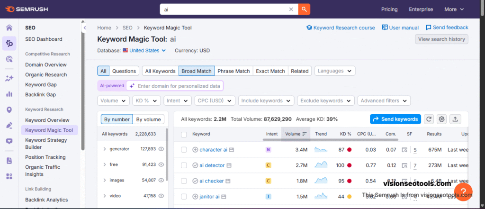Open the User manual link
This screenshot has height=209, width=485.
click(400, 27)
